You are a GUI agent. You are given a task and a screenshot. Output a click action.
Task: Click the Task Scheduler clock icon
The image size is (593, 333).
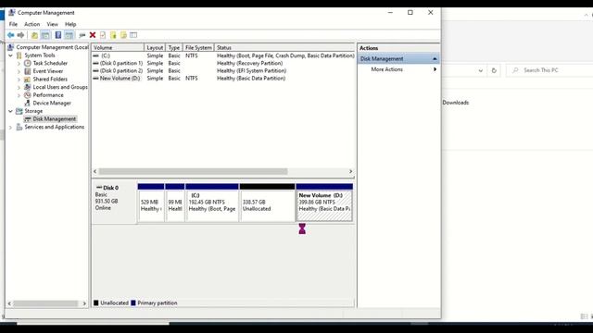pos(27,63)
